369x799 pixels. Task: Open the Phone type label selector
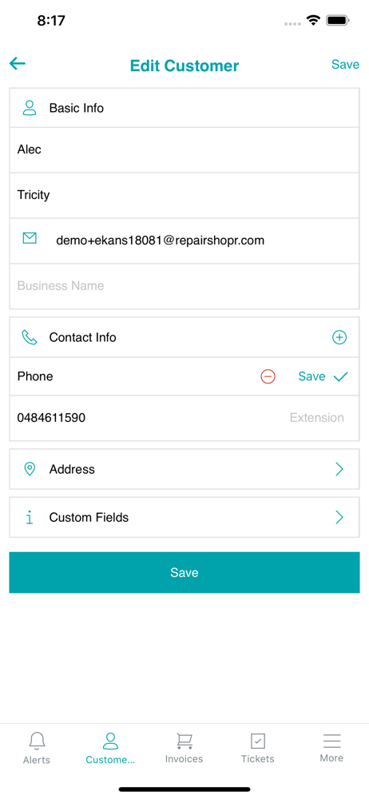point(35,376)
